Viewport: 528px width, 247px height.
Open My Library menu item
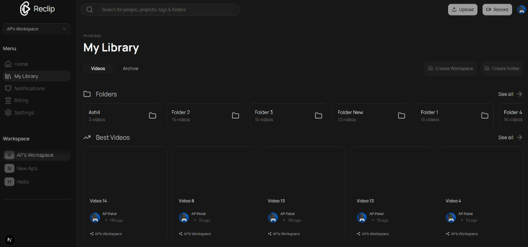(37, 76)
